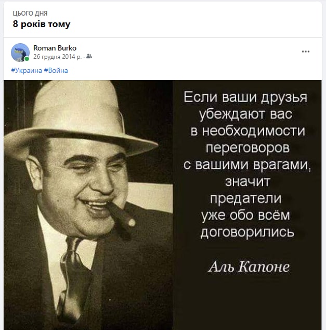
Task: Click the word "предатели" in the image
Action: click(246, 198)
